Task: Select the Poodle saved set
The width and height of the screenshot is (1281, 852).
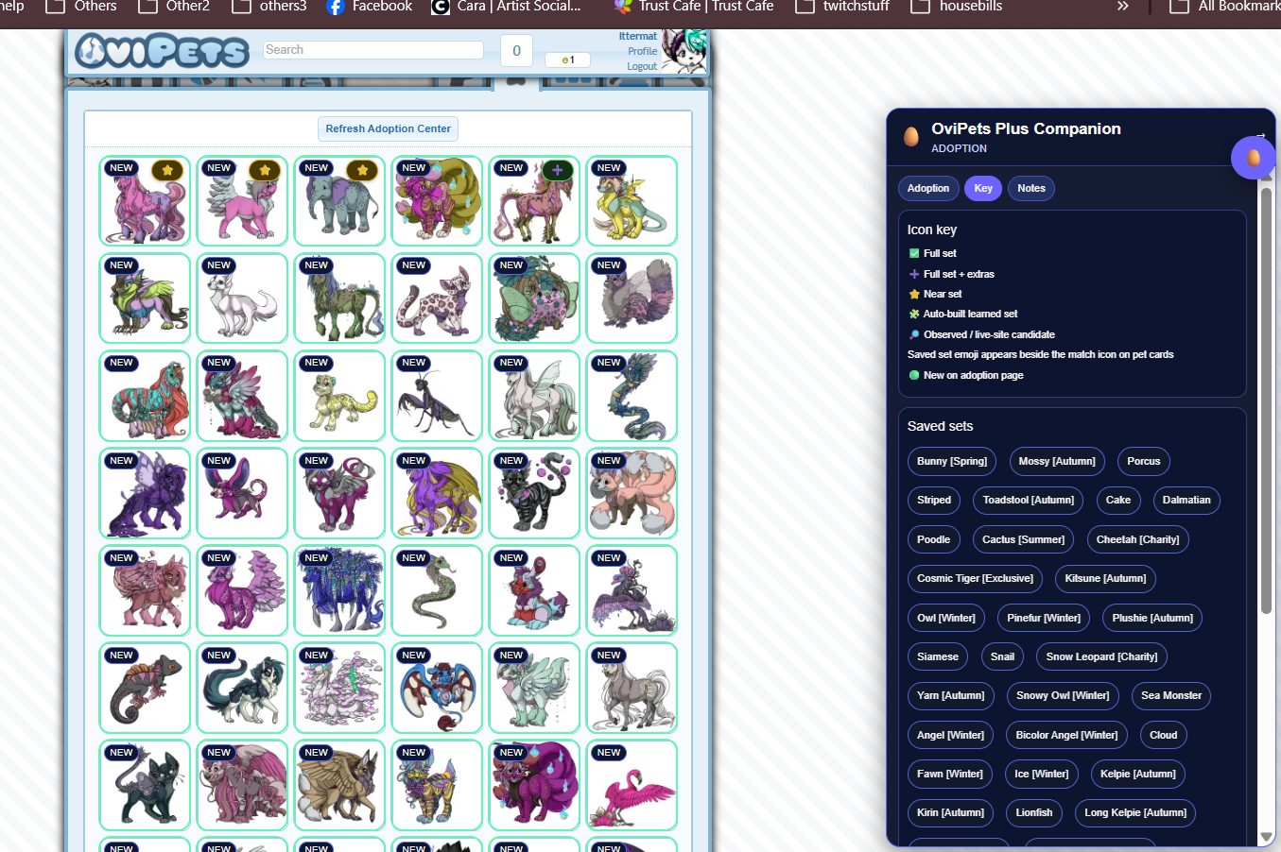Action: [x=933, y=539]
